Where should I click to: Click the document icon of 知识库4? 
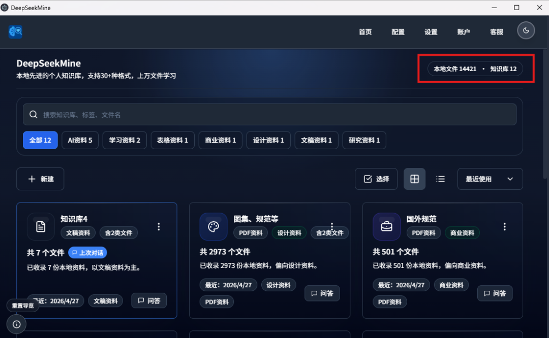(41, 226)
